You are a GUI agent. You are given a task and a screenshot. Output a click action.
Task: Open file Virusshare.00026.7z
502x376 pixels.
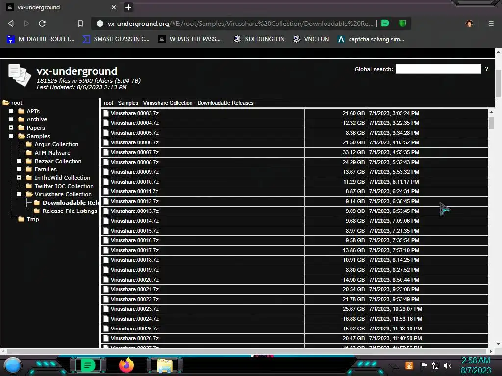click(135, 338)
